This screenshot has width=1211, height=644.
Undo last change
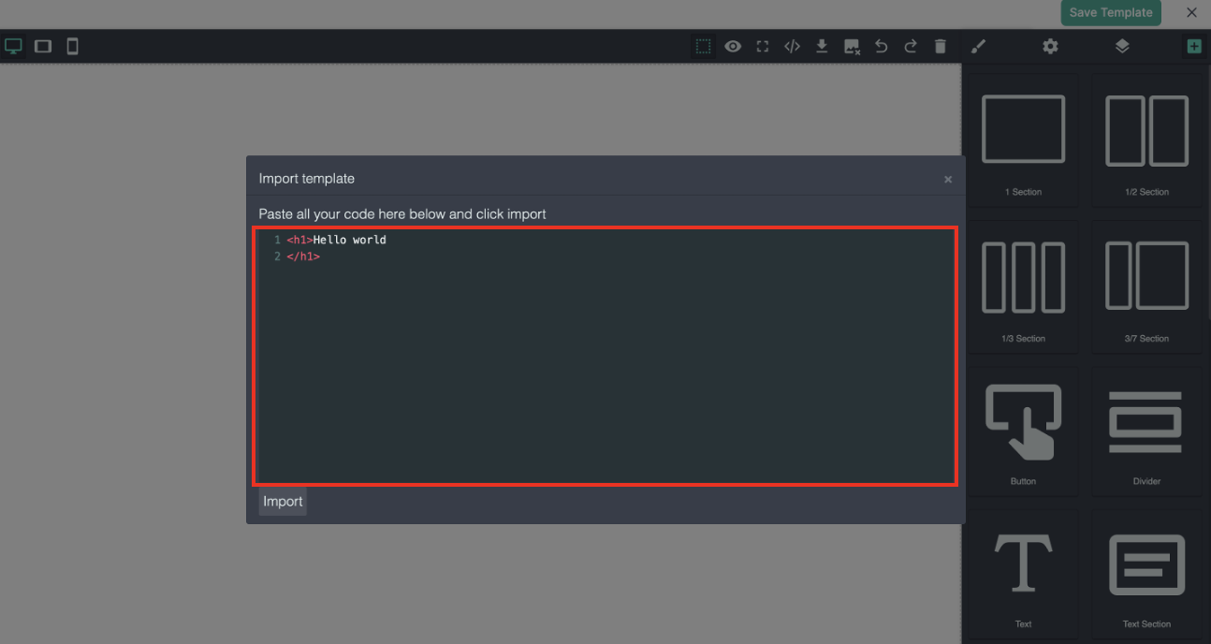click(881, 46)
